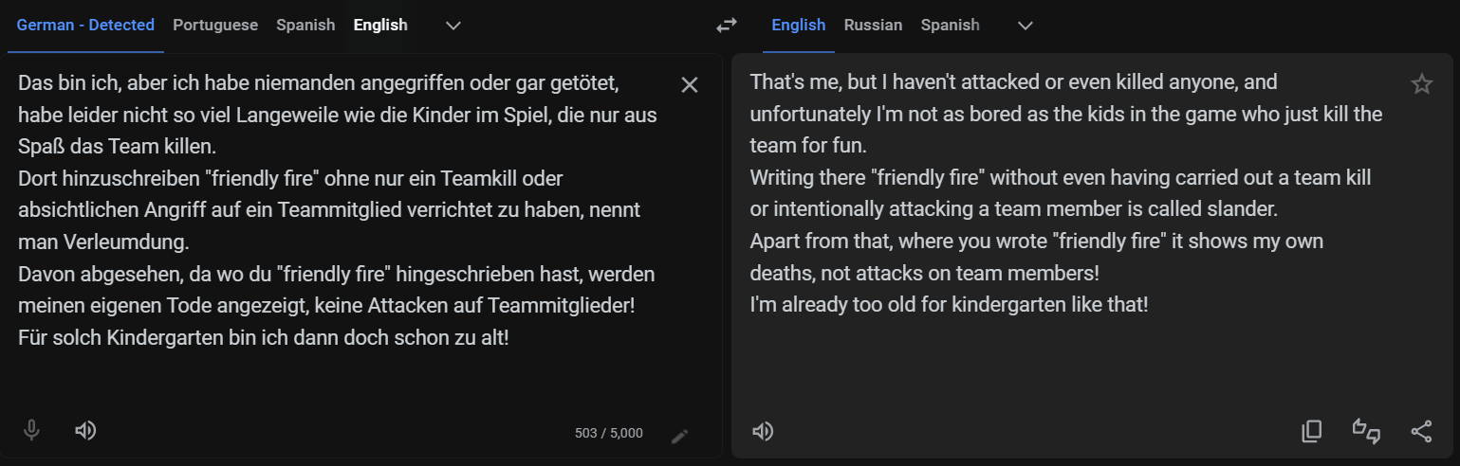Viewport: 1460px width, 466px height.
Task: Open the pencil edit input tool
Action: [x=679, y=436]
